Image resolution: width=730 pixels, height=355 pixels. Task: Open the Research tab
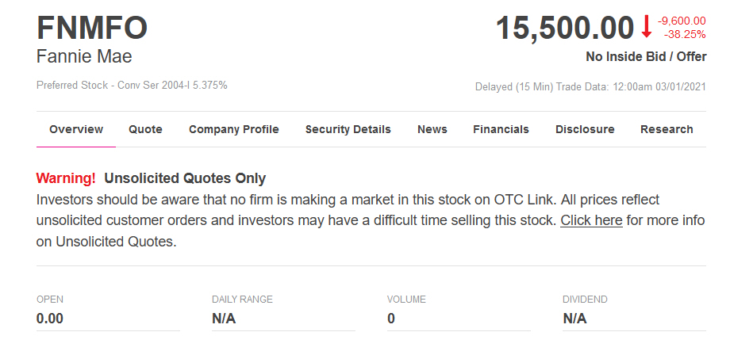[667, 129]
